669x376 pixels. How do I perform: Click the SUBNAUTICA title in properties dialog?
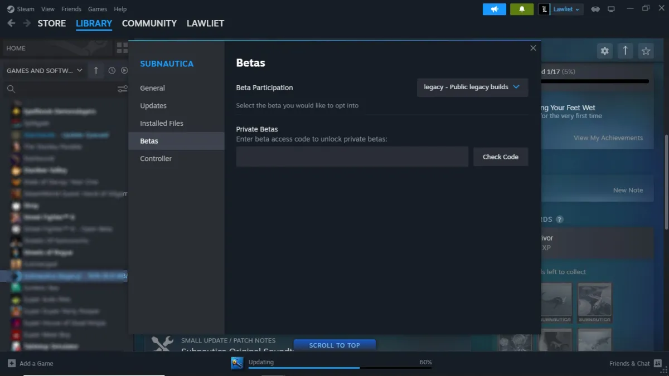[x=167, y=64]
